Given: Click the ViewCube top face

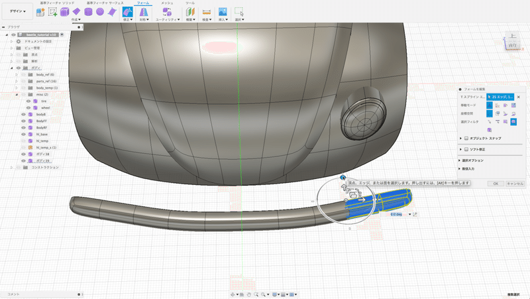Looking at the screenshot, I should click(x=513, y=36).
